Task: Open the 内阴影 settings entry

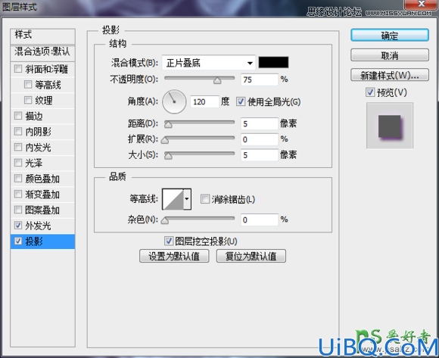Action: 39,132
